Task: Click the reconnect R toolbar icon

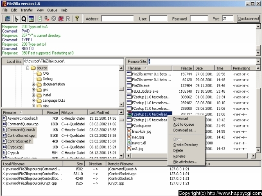Action: (x=68, y=19)
